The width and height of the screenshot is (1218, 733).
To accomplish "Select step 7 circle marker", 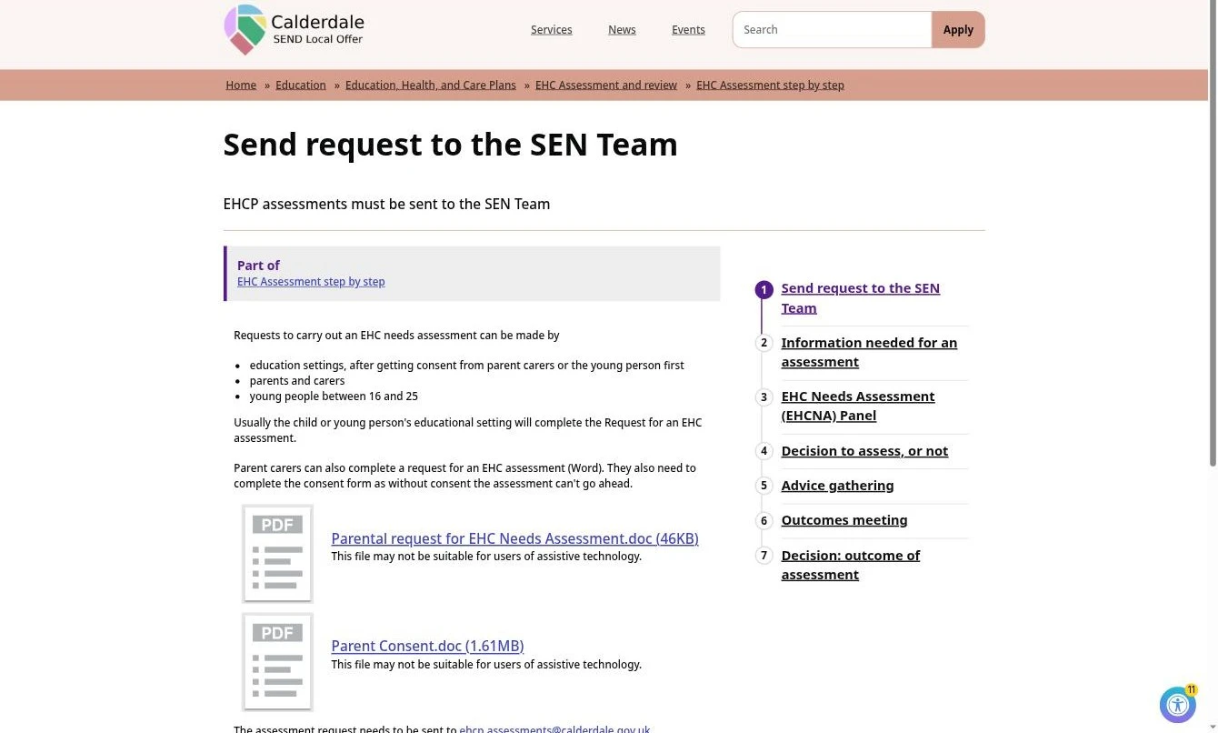I will coord(764,556).
